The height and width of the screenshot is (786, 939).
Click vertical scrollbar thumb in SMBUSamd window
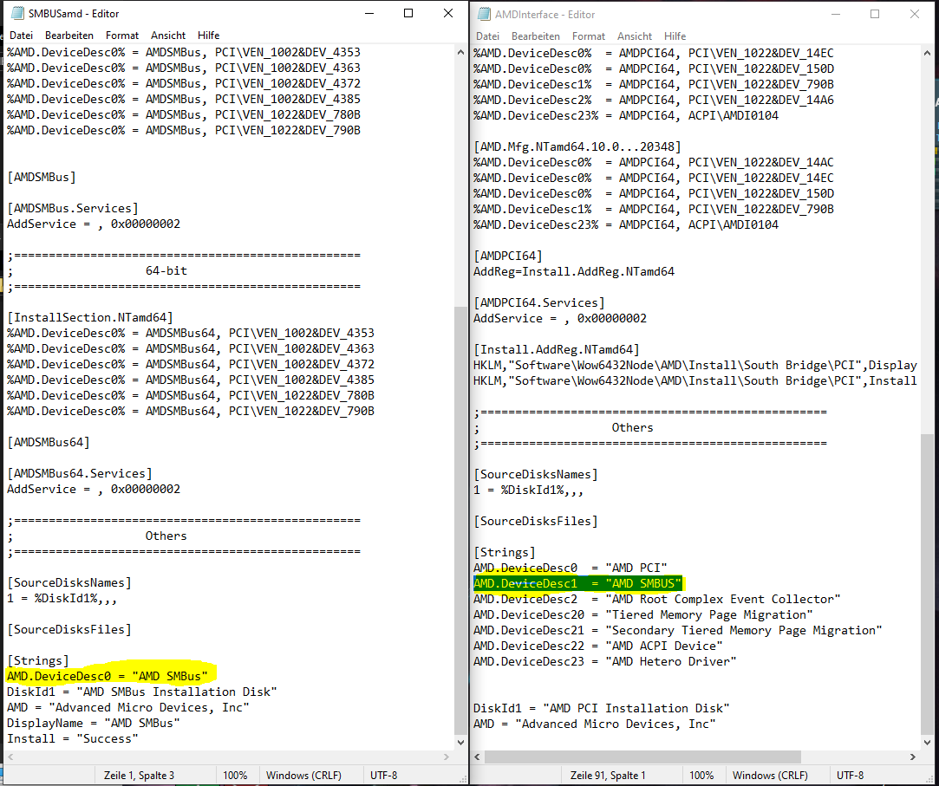[460, 520]
